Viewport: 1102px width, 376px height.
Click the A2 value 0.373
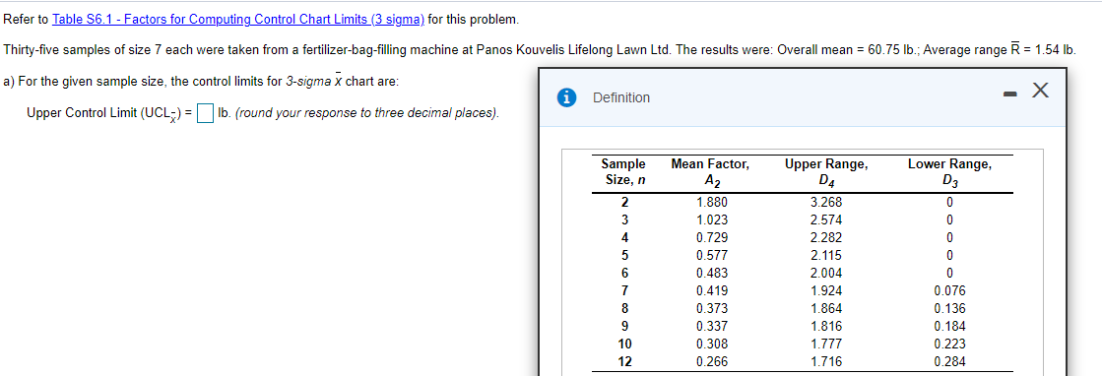pyautogui.click(x=711, y=308)
